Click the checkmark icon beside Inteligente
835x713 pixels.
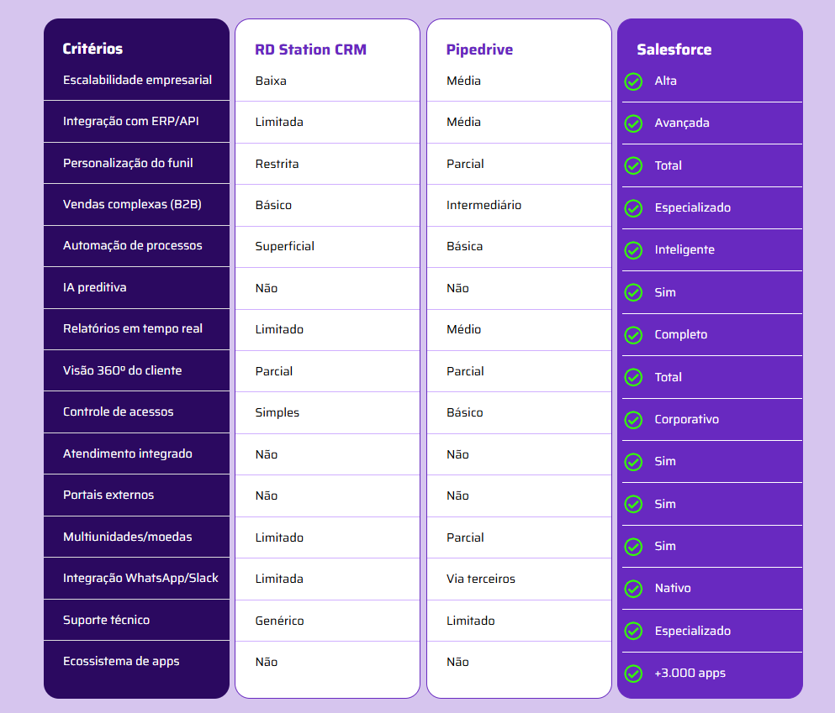633,250
